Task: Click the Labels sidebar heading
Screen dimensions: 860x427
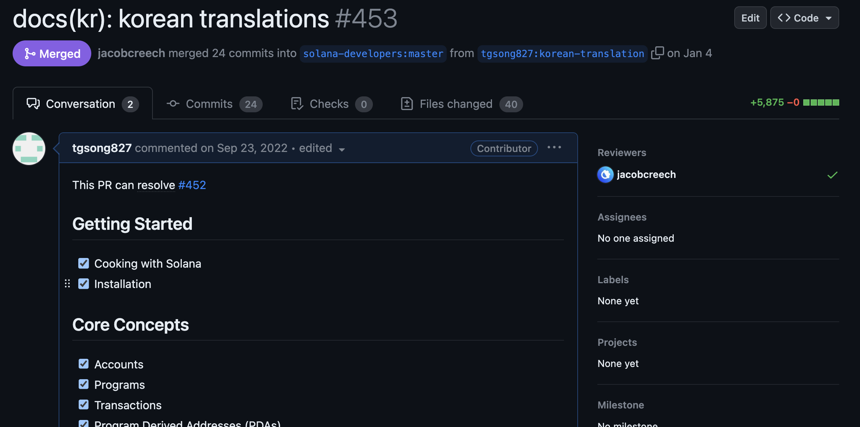Action: coord(613,280)
